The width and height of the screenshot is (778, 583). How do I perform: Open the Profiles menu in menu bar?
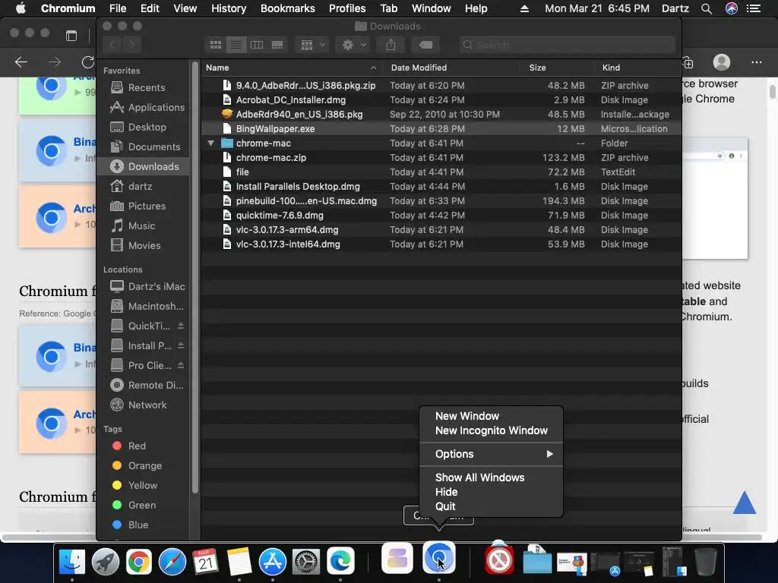point(347,8)
